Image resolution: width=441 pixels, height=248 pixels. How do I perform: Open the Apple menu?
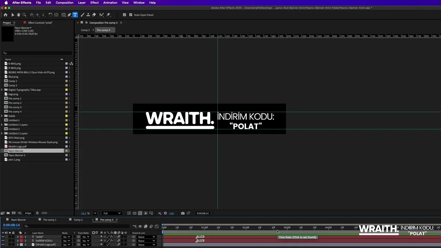pyautogui.click(x=6, y=2)
